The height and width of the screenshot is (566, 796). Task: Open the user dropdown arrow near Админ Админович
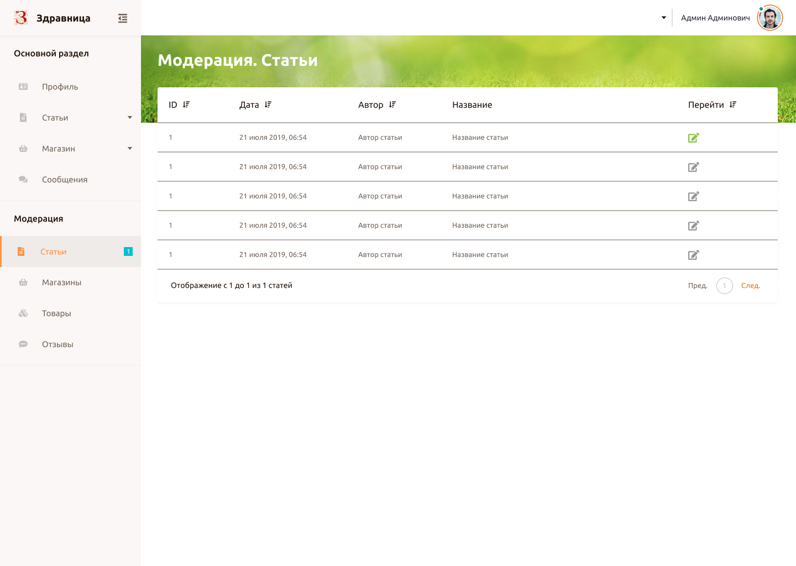(x=664, y=18)
